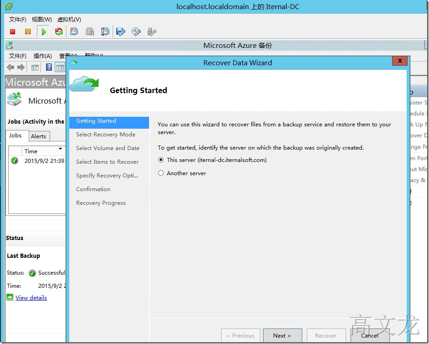Click the green arrow icon beside View details
429x344 pixels.
point(10,297)
